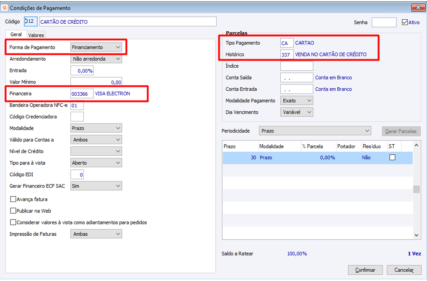The height and width of the screenshot is (281, 427).
Task: Expand the Periodicidade dropdown
Action: click(x=315, y=131)
